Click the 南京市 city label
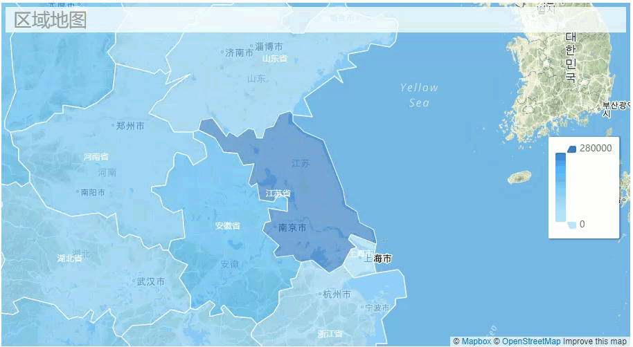The height and width of the screenshot is (347, 633). (x=292, y=227)
